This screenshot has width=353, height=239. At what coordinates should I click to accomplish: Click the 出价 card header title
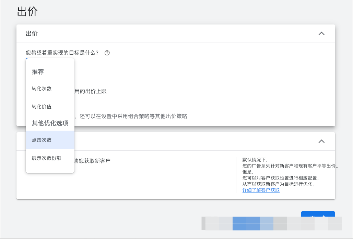(x=32, y=34)
